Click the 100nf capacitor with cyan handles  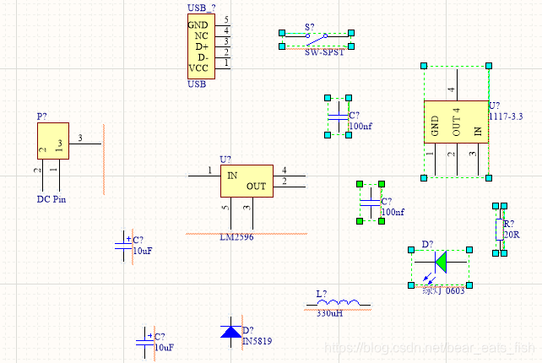tap(339, 116)
